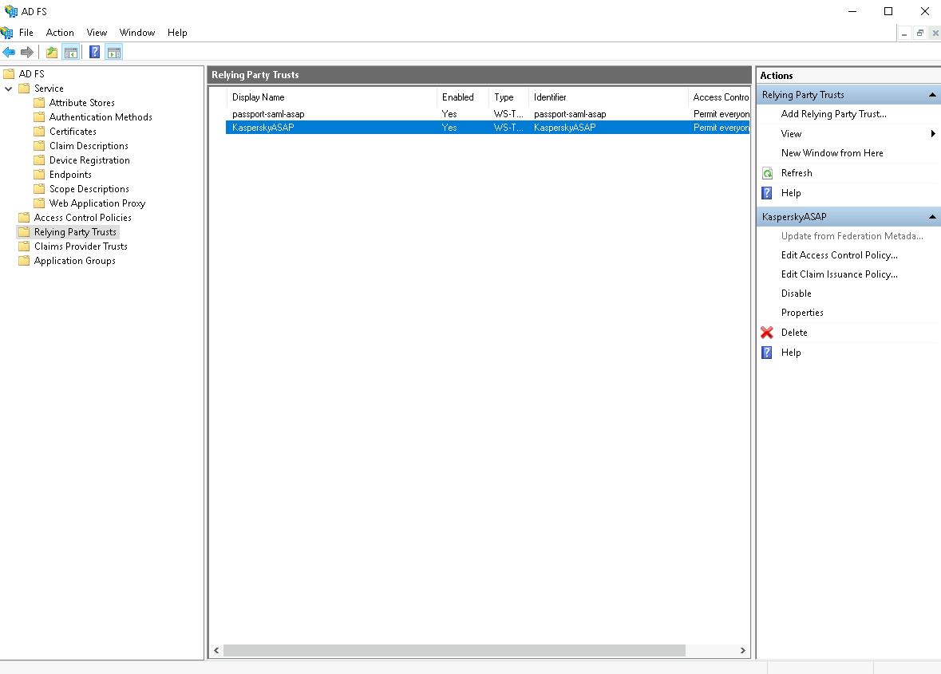Toggle the Show/Hide Console Tree toolbar button
Screen dimensions: 941x674
[x=71, y=53]
